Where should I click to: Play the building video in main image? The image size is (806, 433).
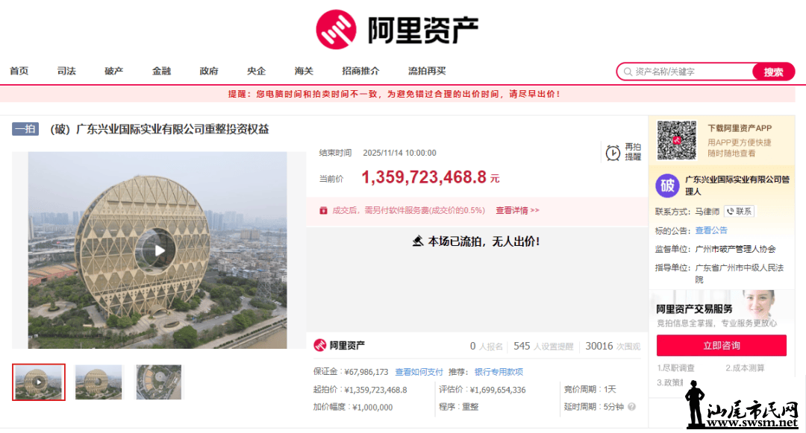(160, 250)
